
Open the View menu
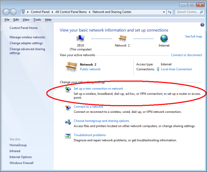pos(26,20)
